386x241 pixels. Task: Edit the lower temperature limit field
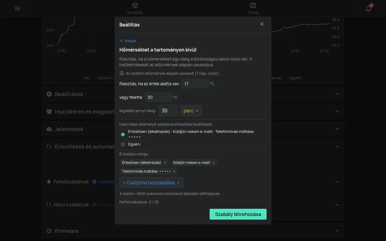click(195, 84)
